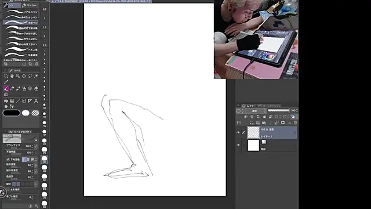Toggle Clip to Layer Below

click(246, 117)
